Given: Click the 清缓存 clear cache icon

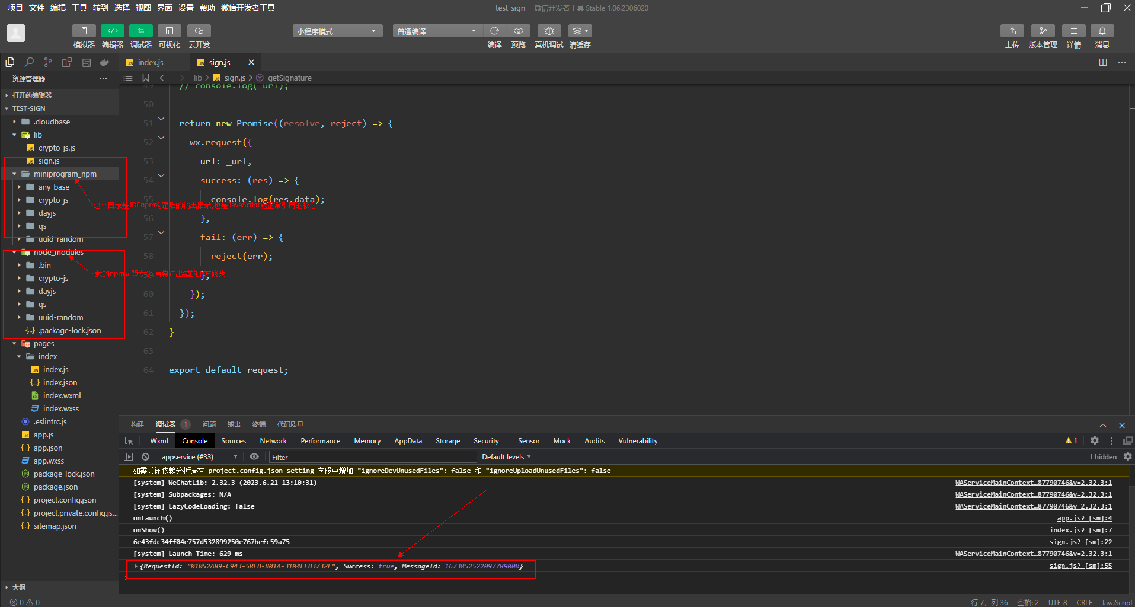Looking at the screenshot, I should point(580,31).
